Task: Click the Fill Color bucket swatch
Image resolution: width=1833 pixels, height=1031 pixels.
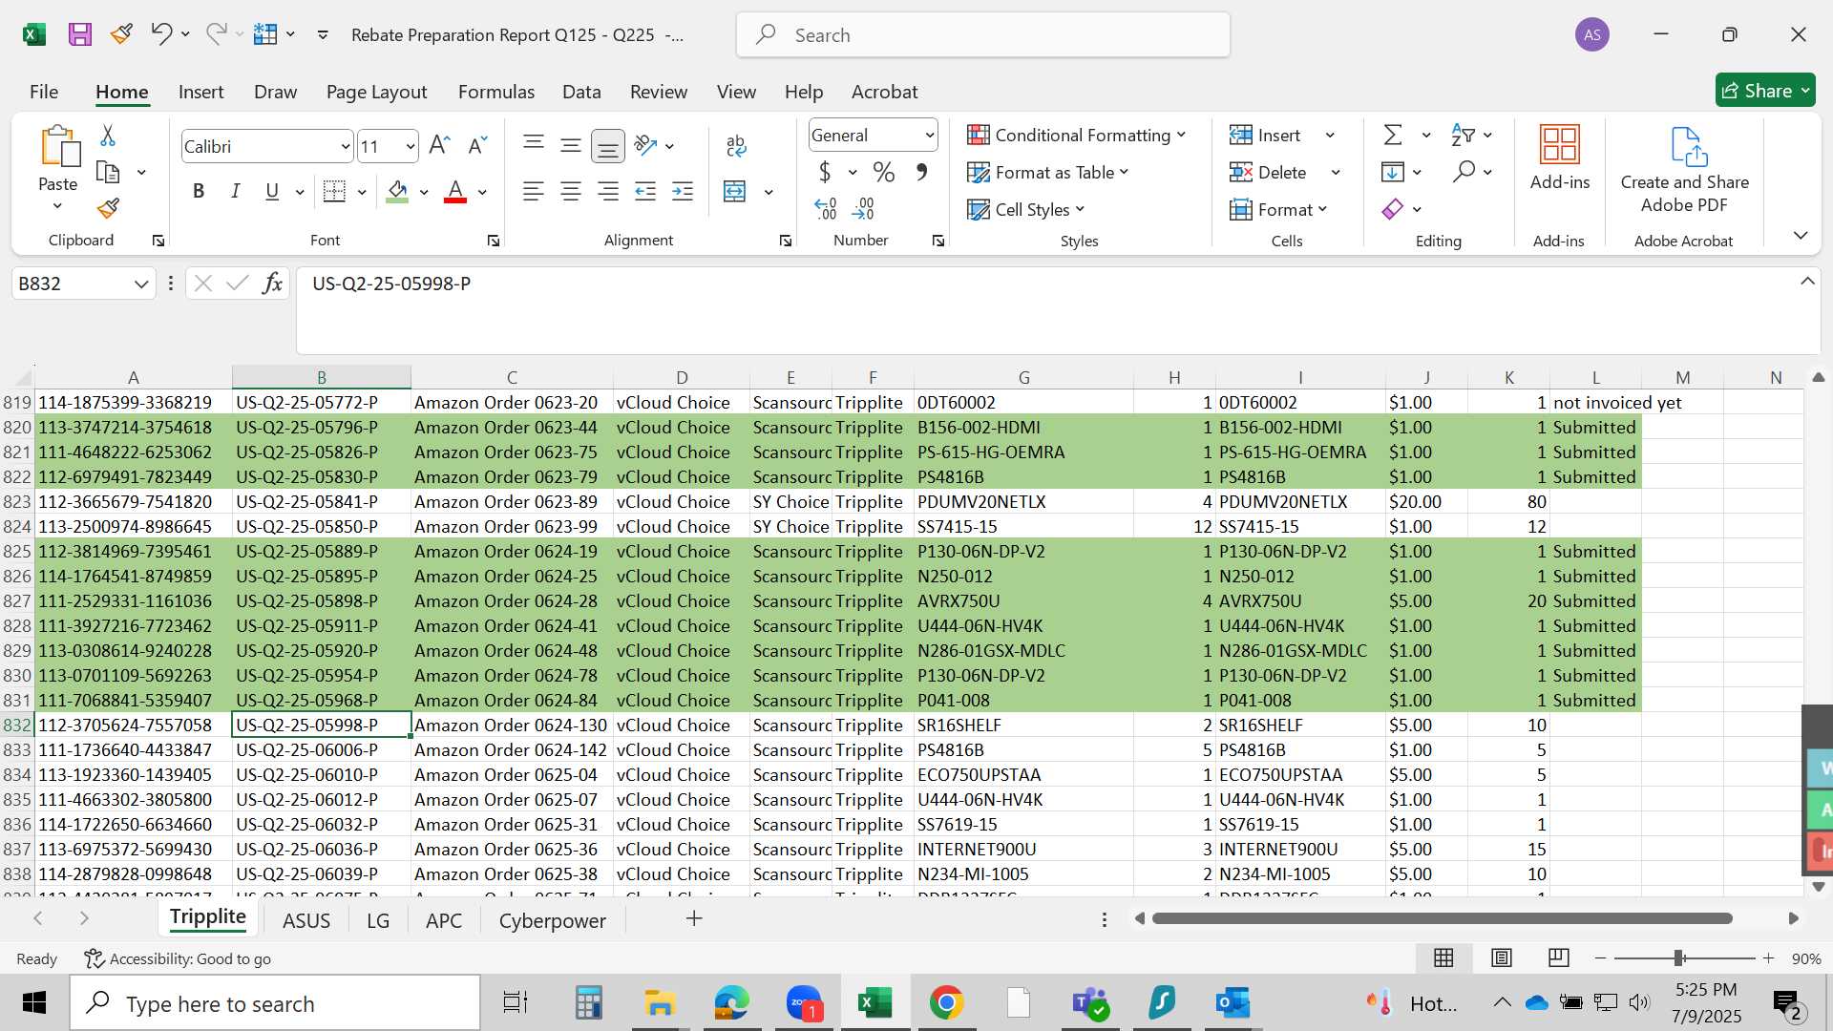Action: pyautogui.click(x=398, y=192)
